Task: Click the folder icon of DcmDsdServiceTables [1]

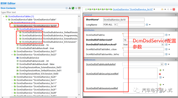Action: pyautogui.click(x=7, y=16)
